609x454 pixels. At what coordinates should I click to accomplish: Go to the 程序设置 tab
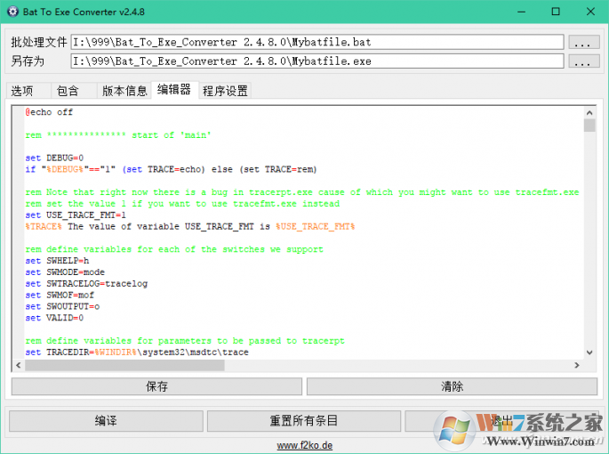click(x=225, y=91)
